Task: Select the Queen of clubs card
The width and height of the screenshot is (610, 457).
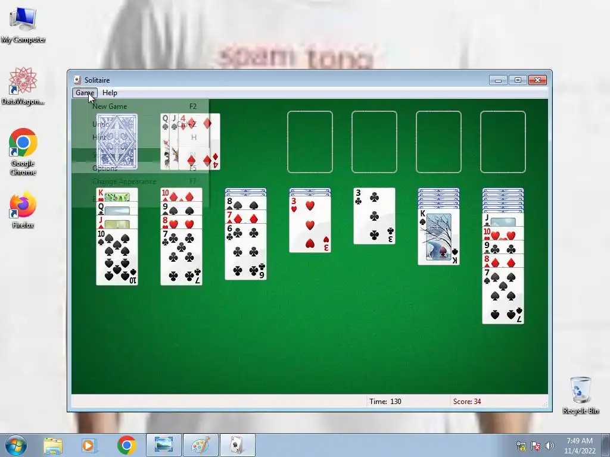Action: pyautogui.click(x=117, y=208)
